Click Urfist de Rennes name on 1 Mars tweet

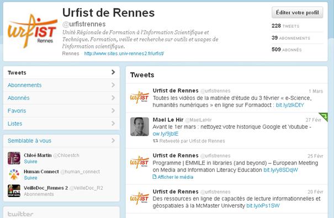click(x=176, y=91)
